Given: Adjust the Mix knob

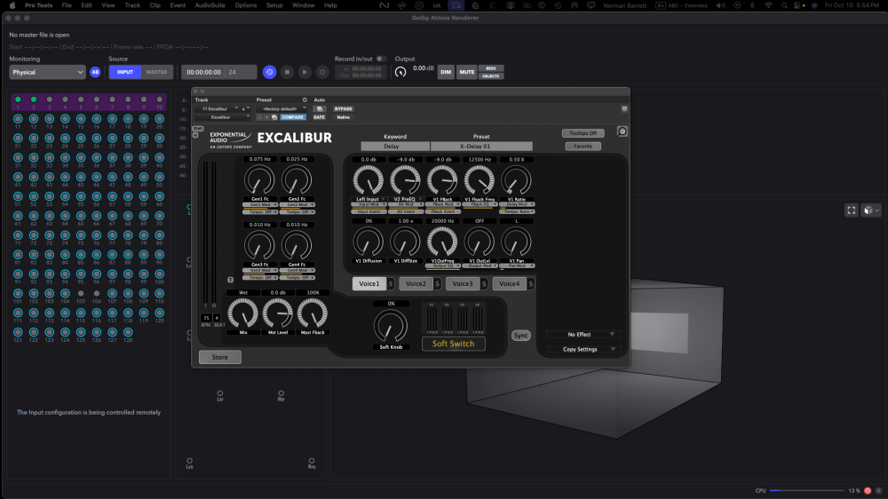Looking at the screenshot, I should (242, 312).
